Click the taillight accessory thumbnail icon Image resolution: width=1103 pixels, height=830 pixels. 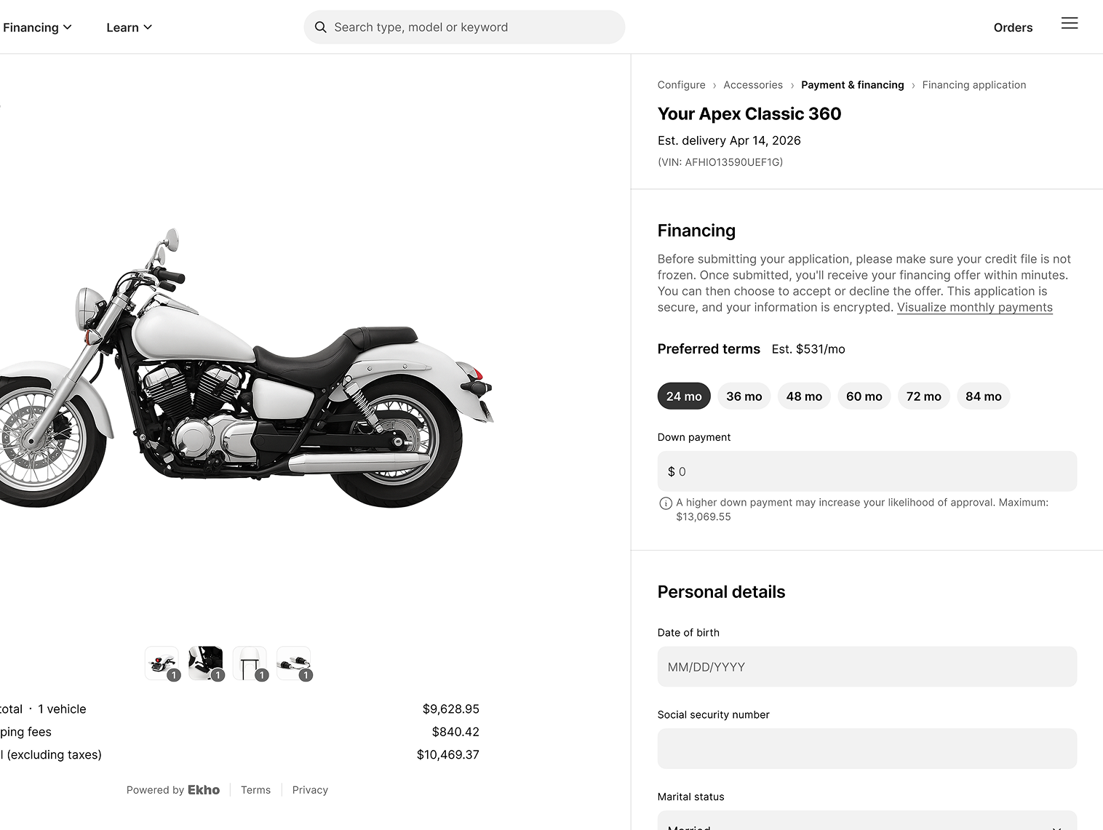162,663
